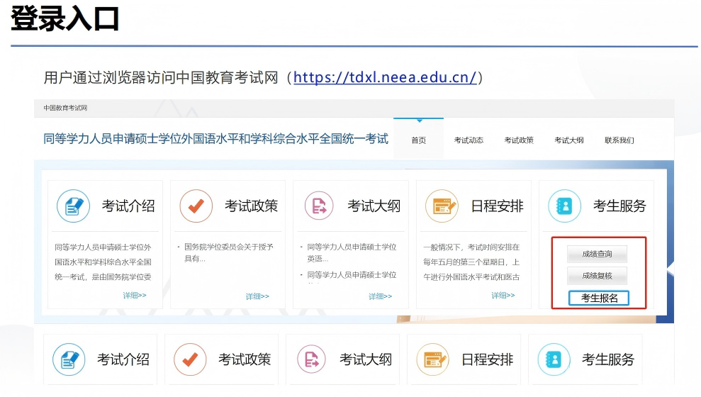Switch to 考试动态 in the navigation bar
The width and height of the screenshot is (701, 397).
click(469, 140)
